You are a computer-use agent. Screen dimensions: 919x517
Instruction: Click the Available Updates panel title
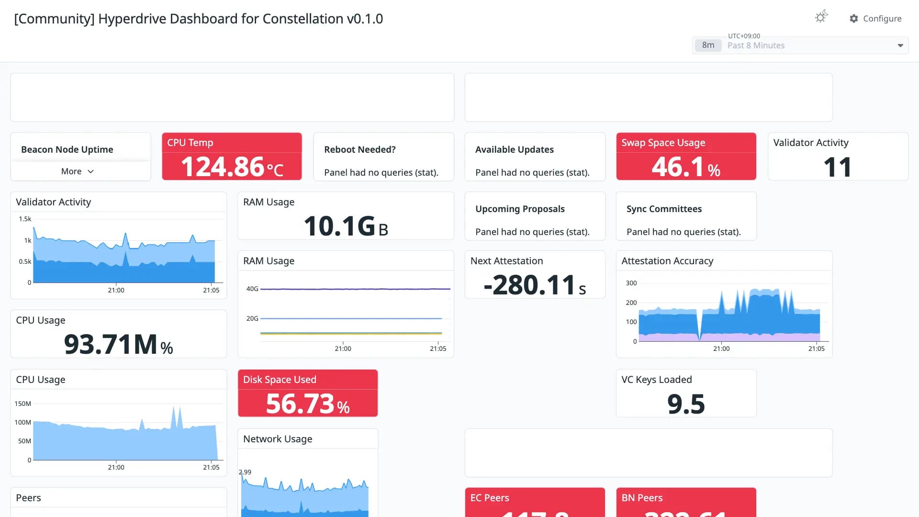pyautogui.click(x=515, y=149)
